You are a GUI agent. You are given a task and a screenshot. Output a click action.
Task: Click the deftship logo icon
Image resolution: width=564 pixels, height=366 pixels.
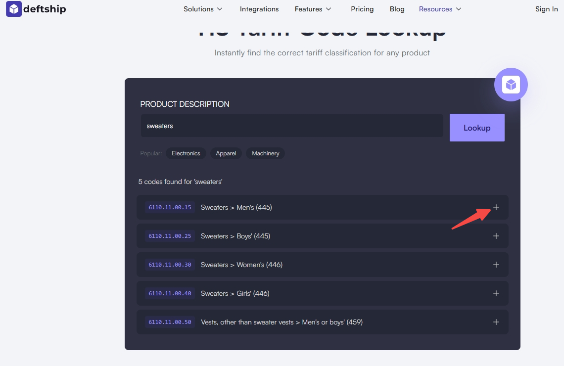click(14, 9)
